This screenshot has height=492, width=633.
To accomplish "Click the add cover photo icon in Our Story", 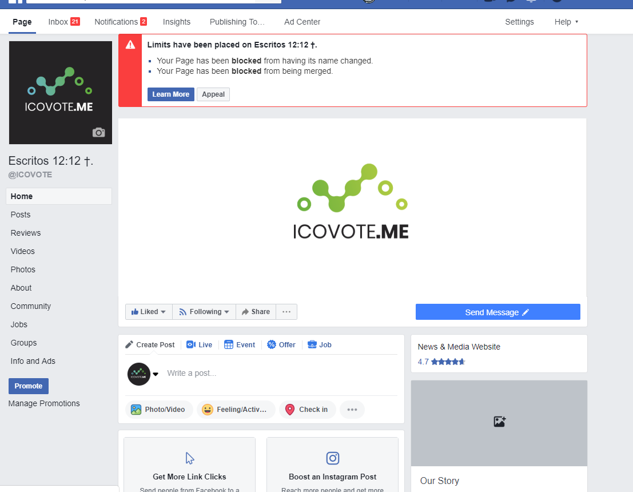I will coord(499,421).
